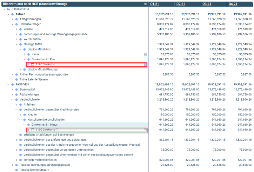Collapse the Flüssige Mittel node
Viewport: 254px width, 172px height.
pos(17,44)
